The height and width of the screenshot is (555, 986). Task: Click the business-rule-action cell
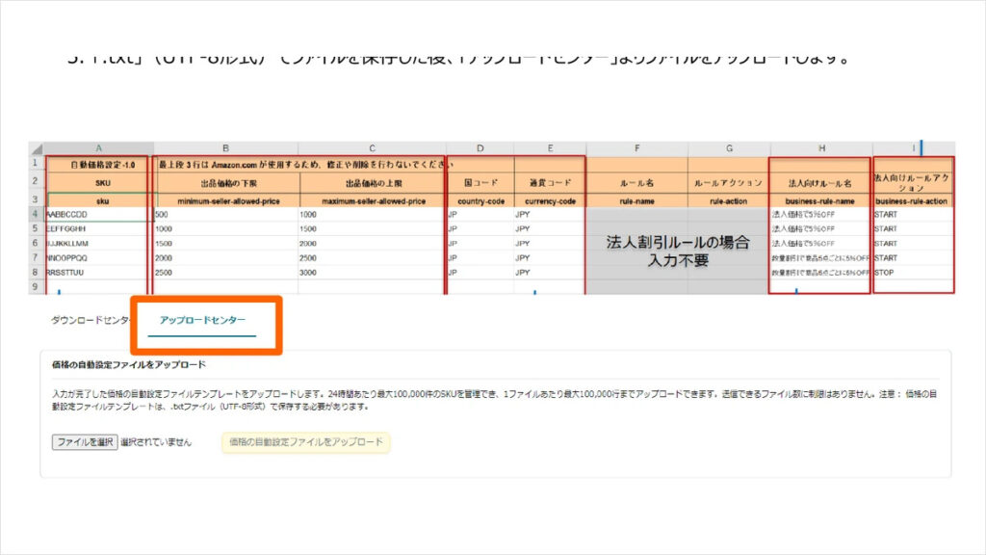912,201
